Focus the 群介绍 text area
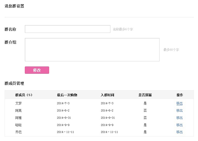Image resolution: width=198 pixels, height=141 pixels. (92, 50)
